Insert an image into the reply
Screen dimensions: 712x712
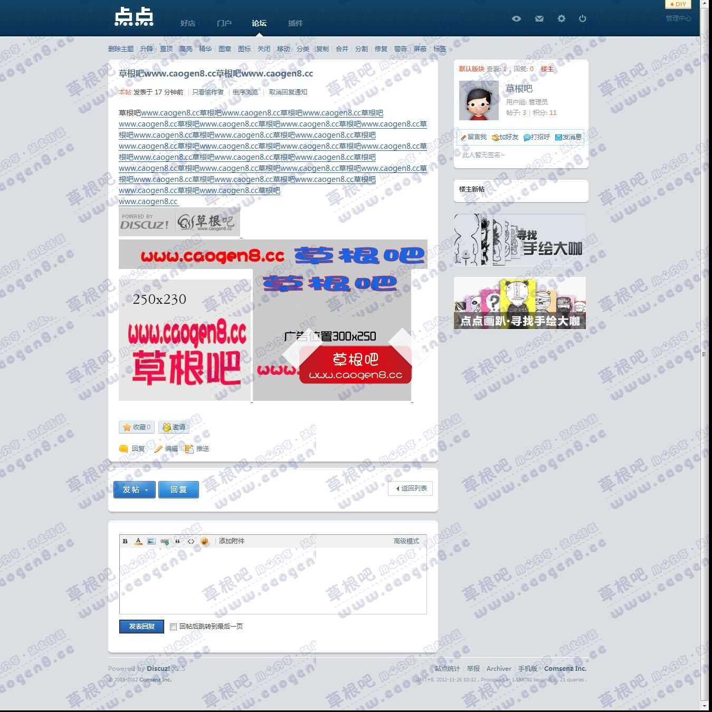[x=151, y=541]
